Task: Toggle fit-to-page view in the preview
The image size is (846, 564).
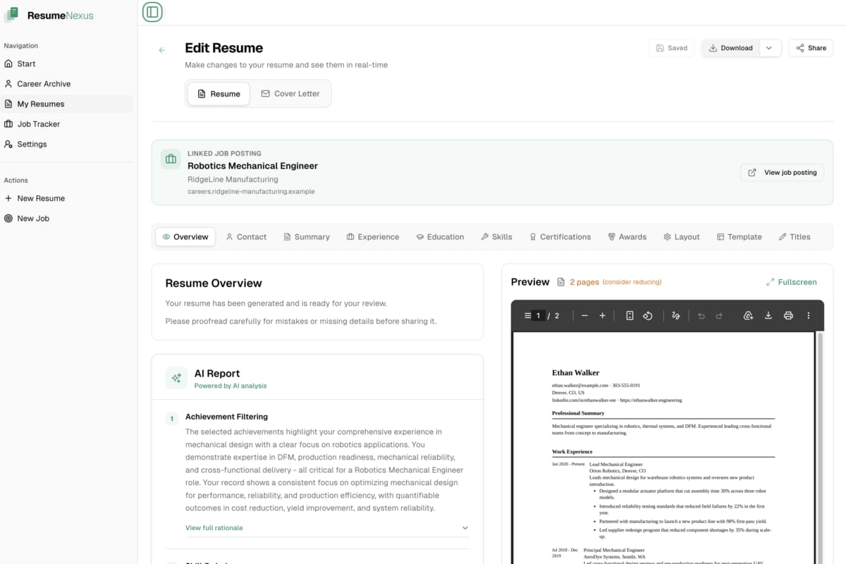Action: tap(629, 315)
